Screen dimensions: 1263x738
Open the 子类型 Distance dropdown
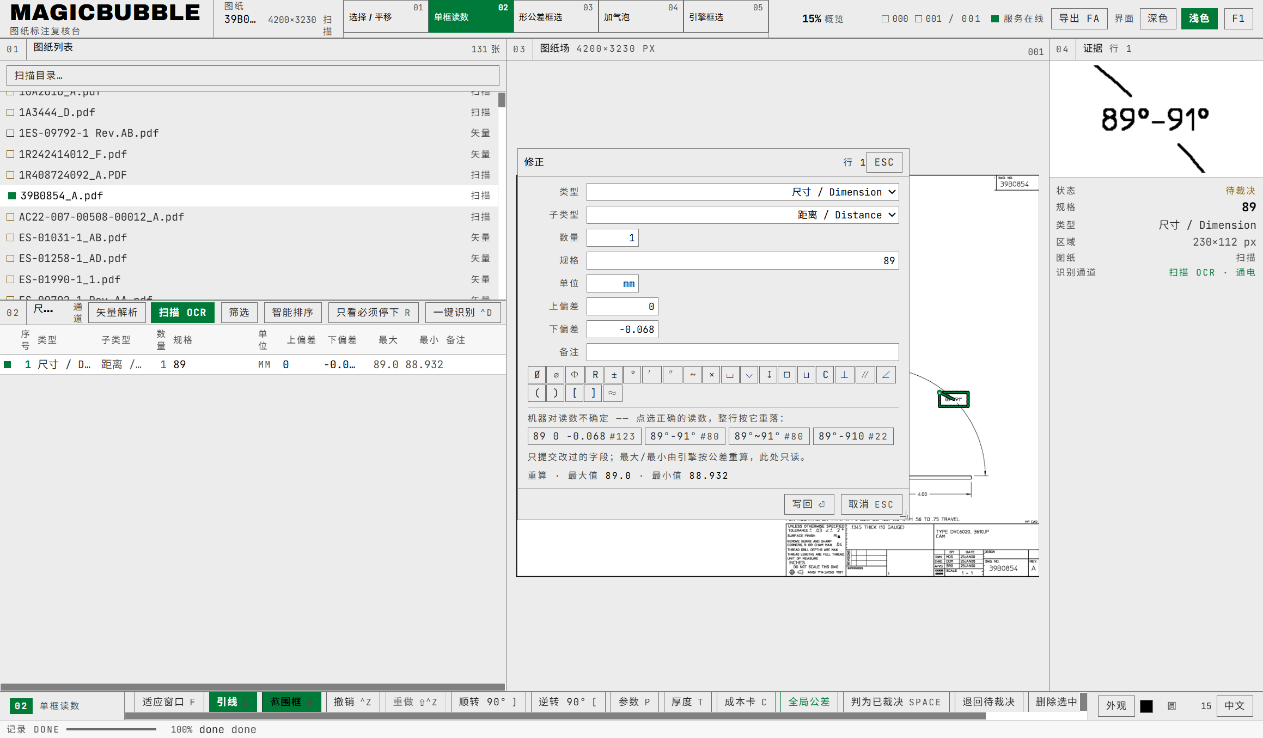tap(743, 215)
